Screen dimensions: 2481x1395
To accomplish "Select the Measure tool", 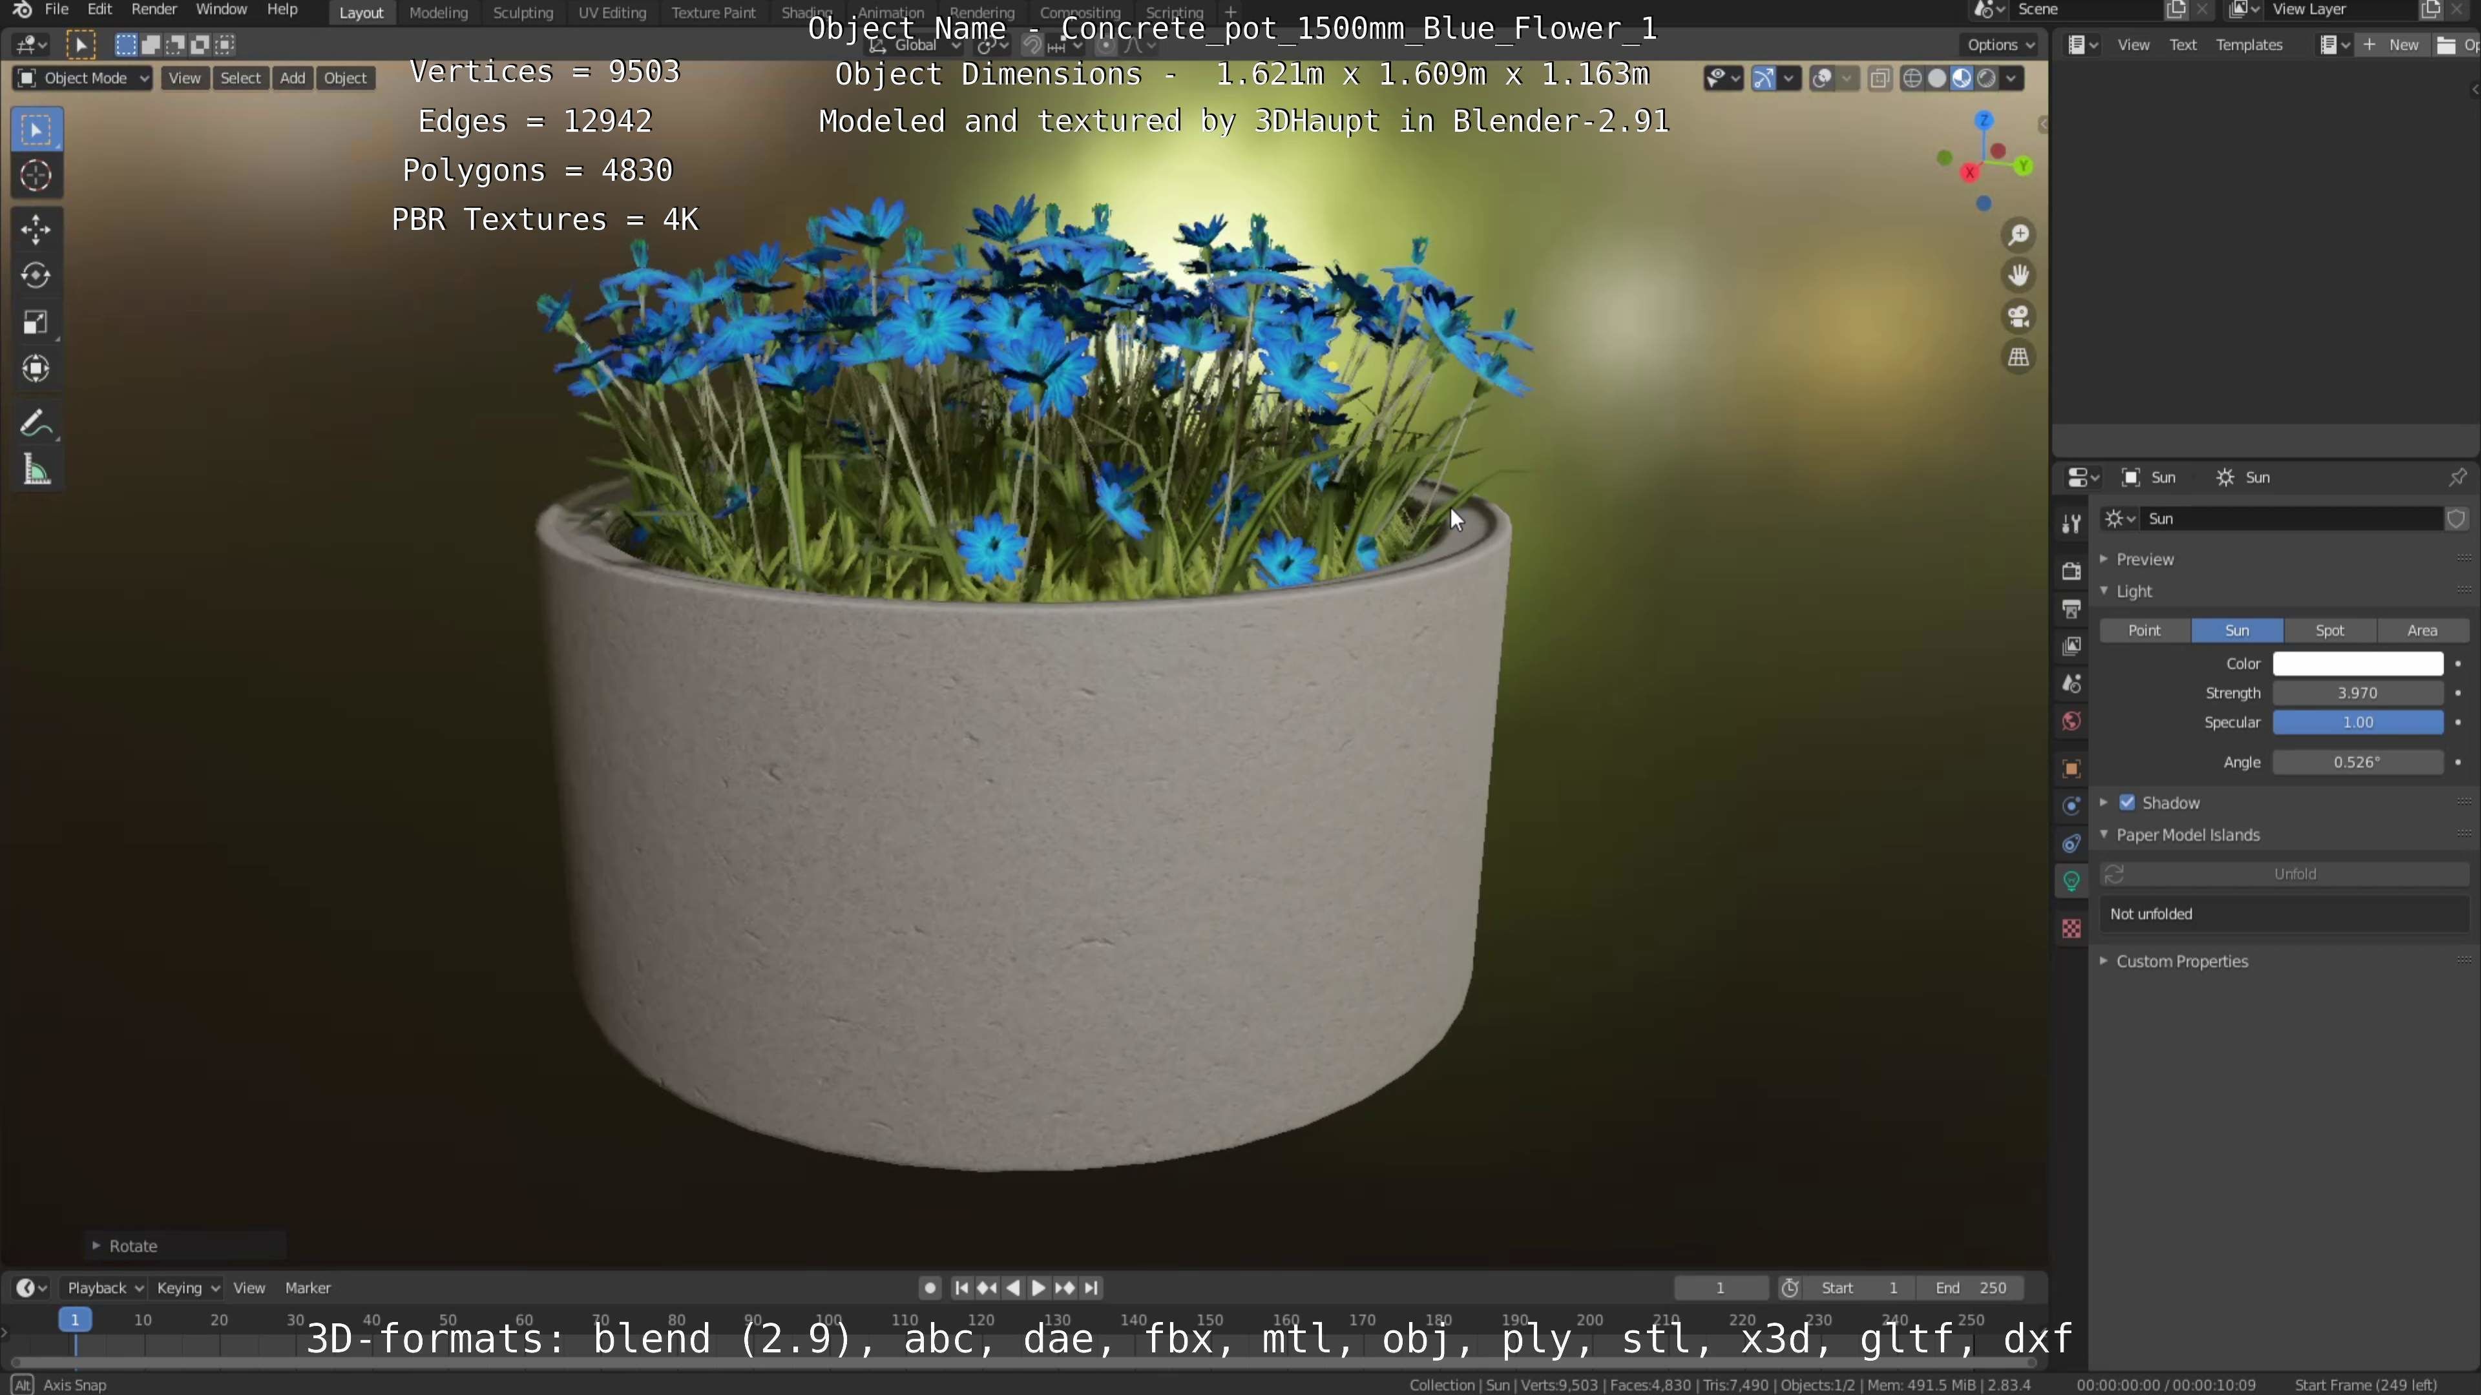I will pos(36,470).
